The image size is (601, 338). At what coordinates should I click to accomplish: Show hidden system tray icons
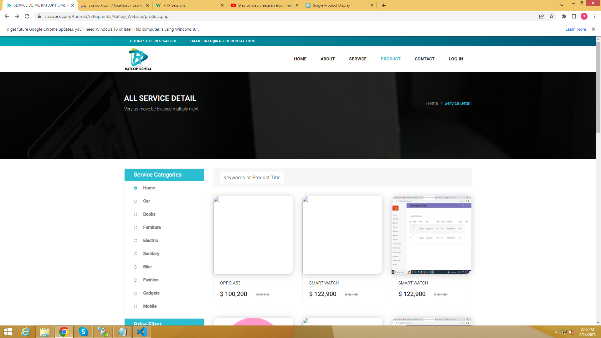coord(556,332)
